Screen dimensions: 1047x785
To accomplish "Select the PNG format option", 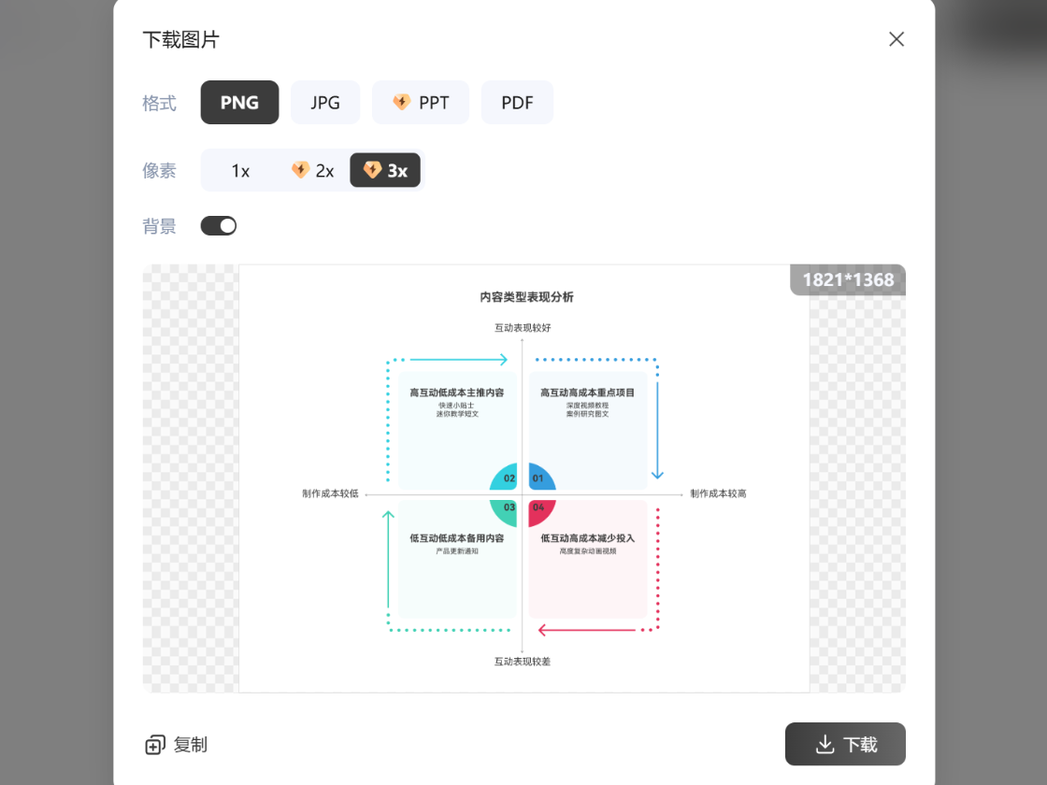I will [239, 102].
